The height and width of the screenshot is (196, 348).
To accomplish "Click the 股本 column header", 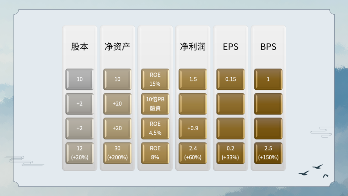I will point(80,47).
